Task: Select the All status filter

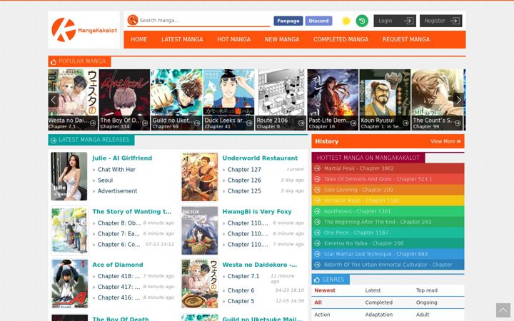Action: [x=318, y=302]
